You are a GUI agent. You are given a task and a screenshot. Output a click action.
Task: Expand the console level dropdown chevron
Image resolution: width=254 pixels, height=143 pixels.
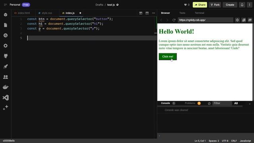click(250, 104)
